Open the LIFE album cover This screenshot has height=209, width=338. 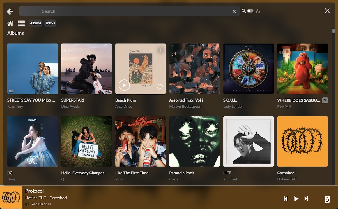point(249,142)
